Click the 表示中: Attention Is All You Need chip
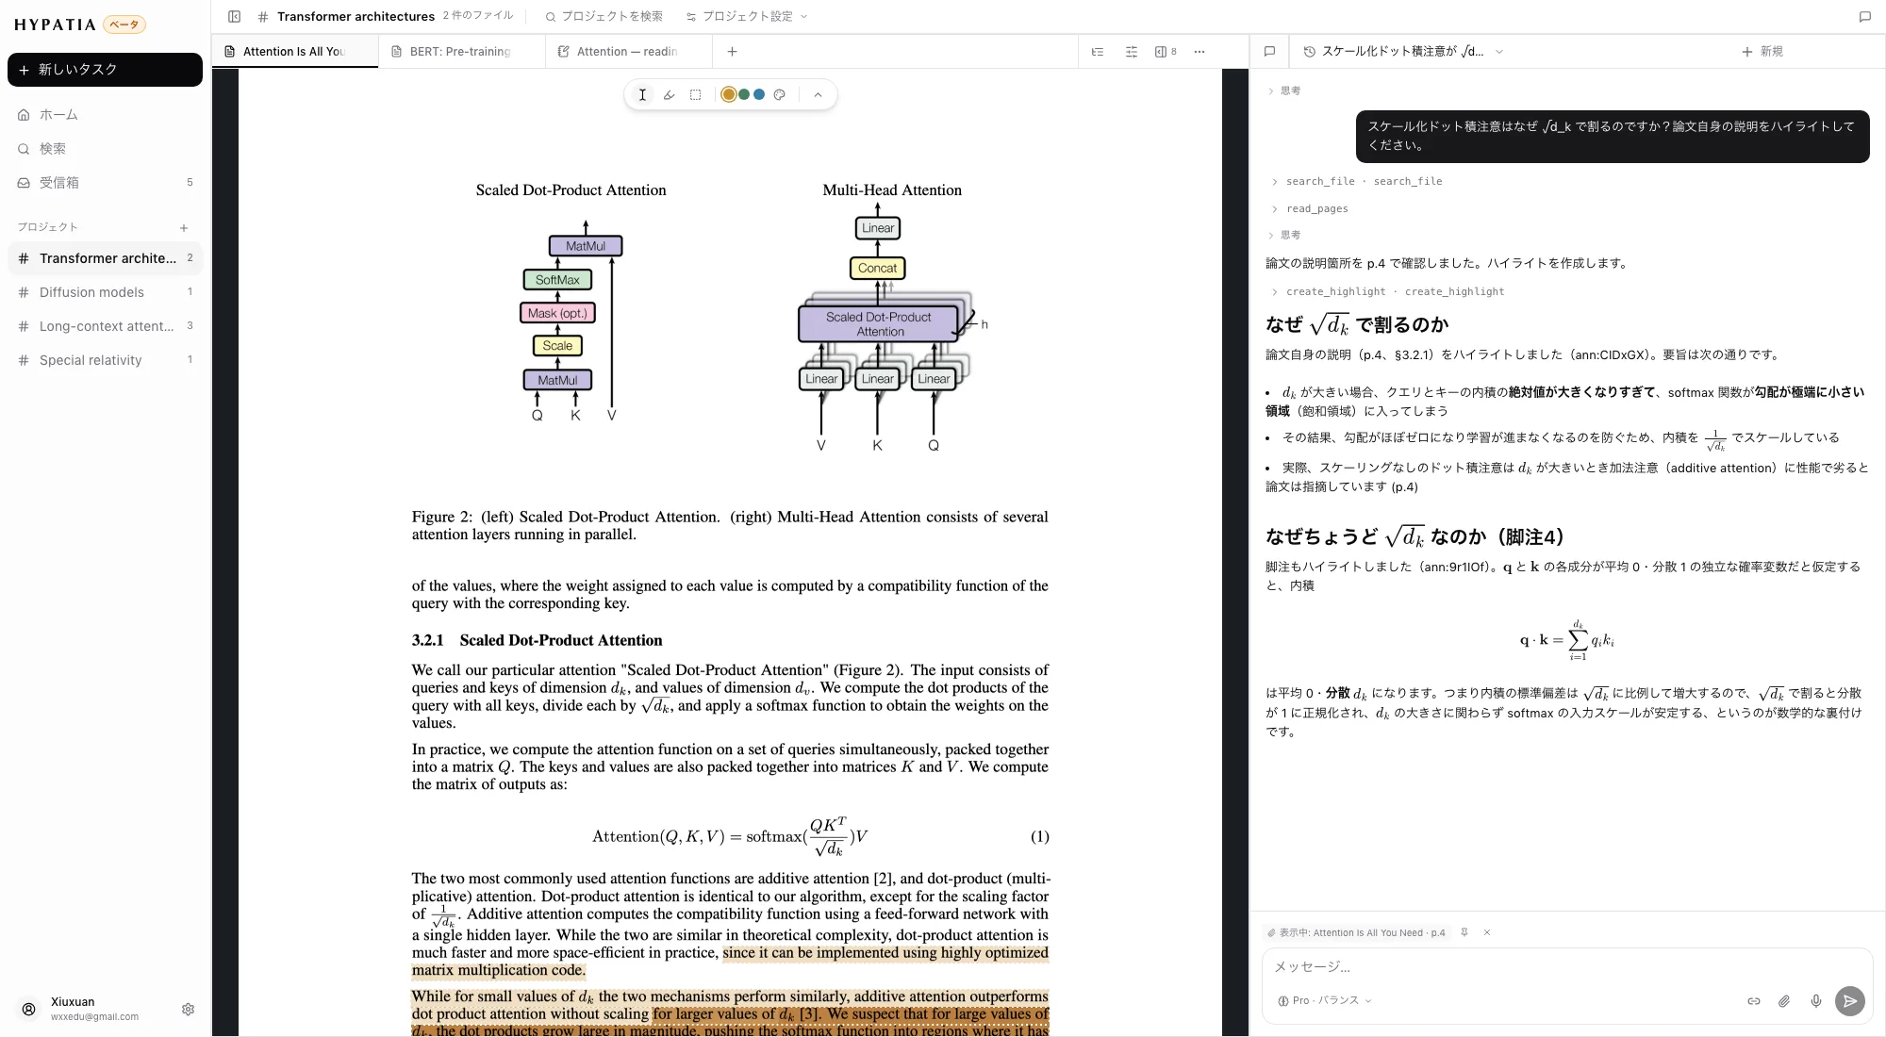1886x1037 pixels. tap(1356, 932)
